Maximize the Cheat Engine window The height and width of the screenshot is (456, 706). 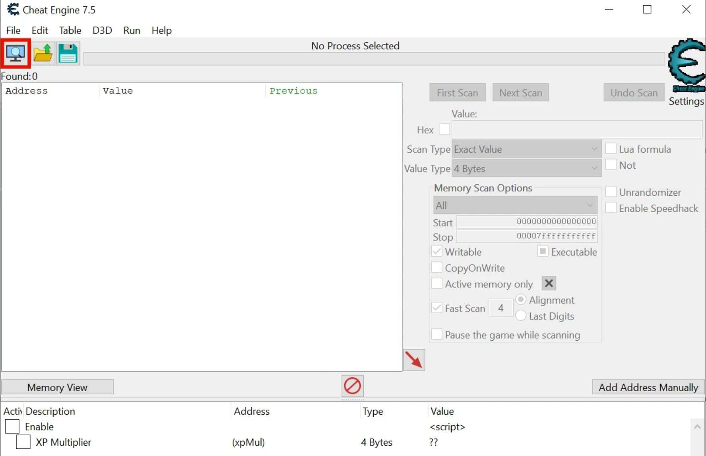pyautogui.click(x=647, y=10)
